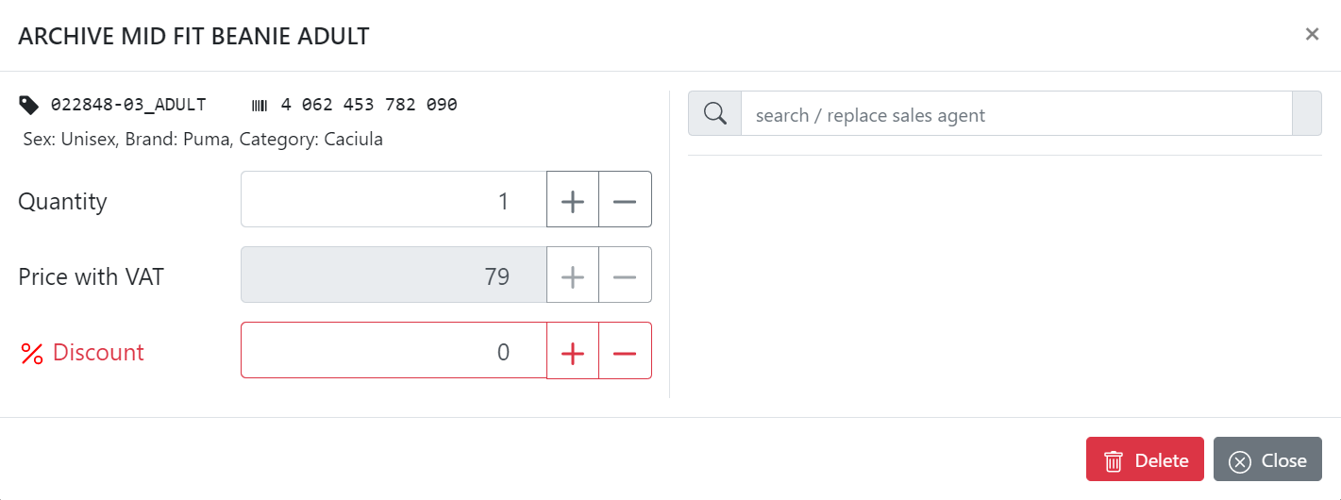
Task: Click into the Discount value field
Action: (x=394, y=350)
